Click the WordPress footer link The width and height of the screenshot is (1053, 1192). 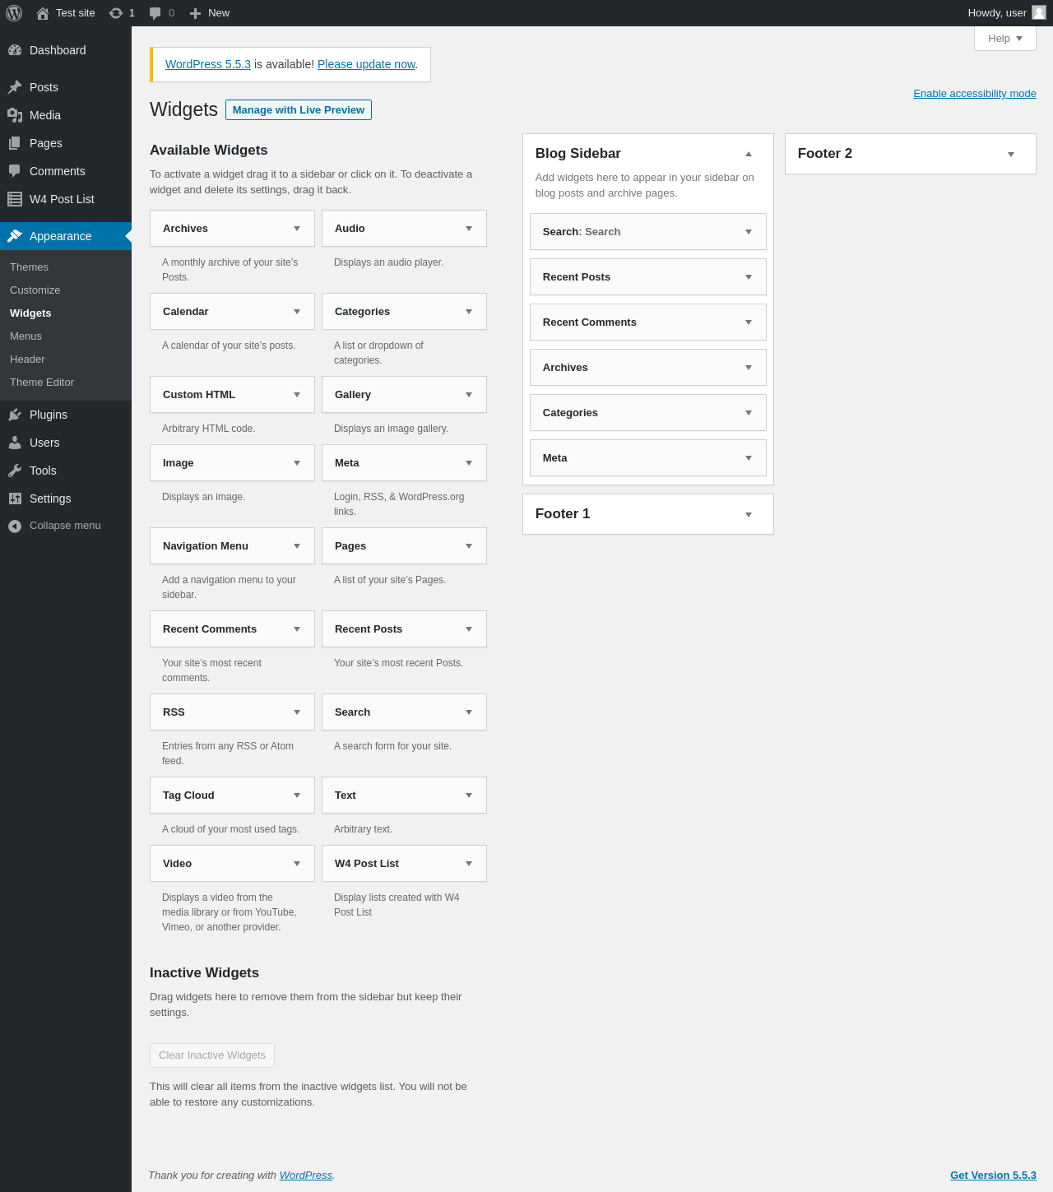pos(306,1176)
